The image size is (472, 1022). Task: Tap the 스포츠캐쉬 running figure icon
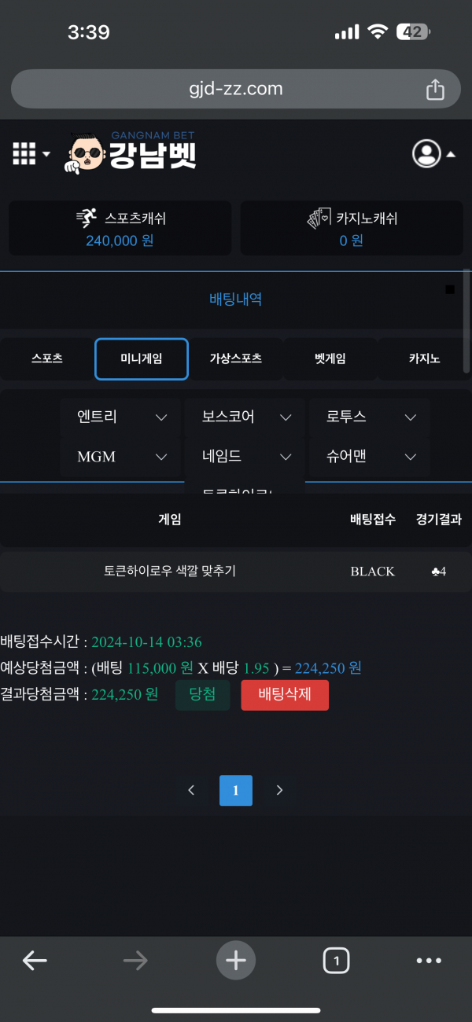(x=87, y=219)
